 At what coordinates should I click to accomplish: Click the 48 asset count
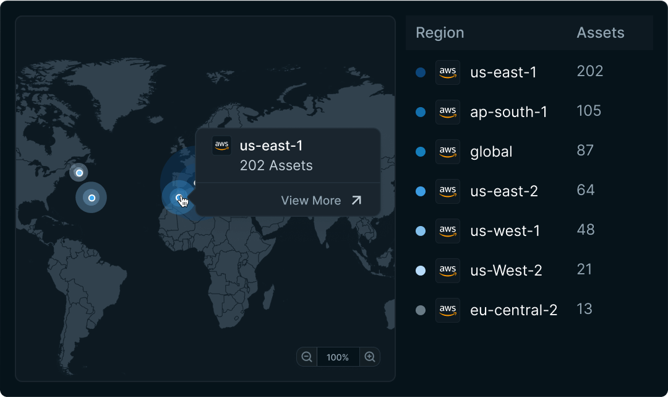[x=585, y=230]
